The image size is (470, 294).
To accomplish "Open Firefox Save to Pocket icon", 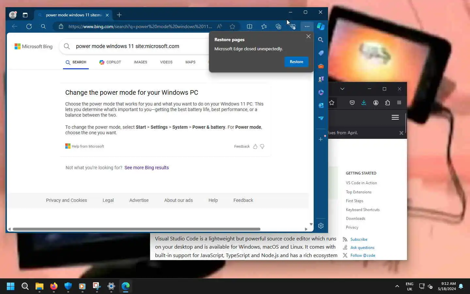I will coord(352,103).
